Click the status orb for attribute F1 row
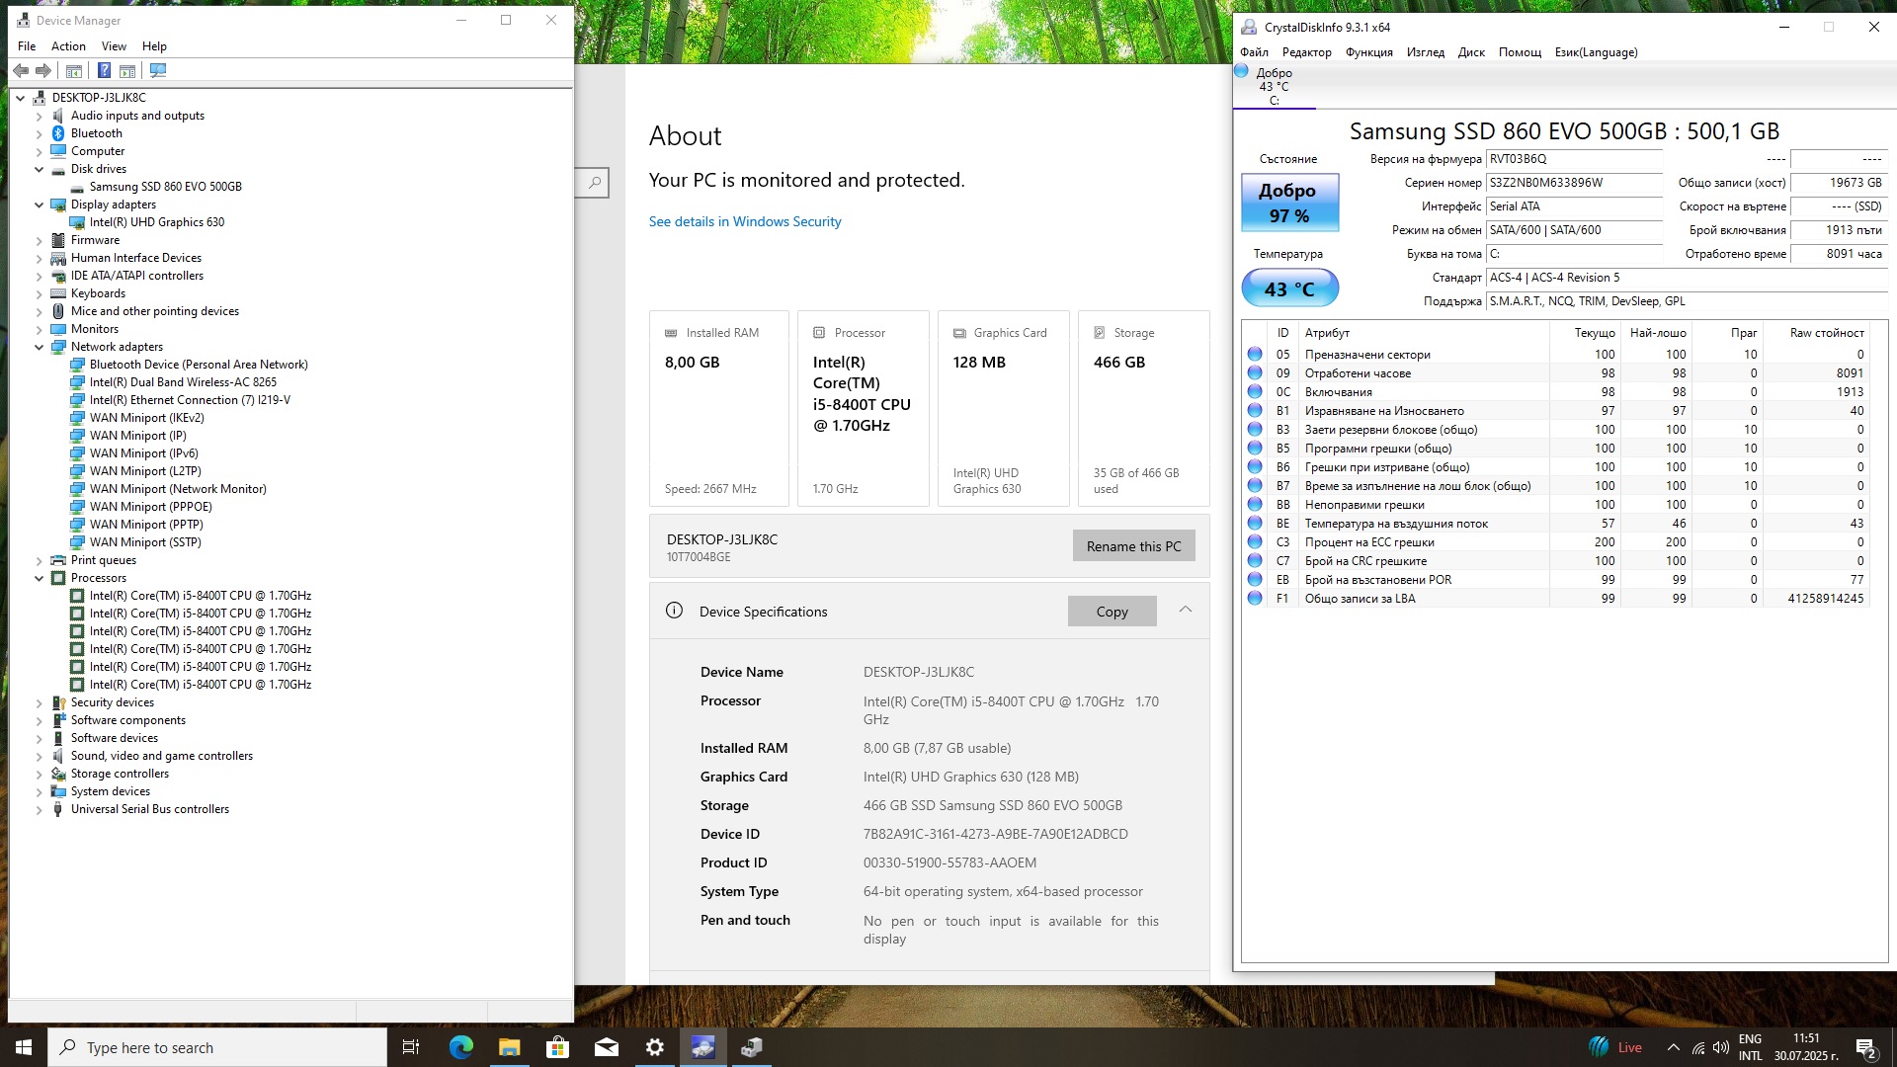Viewport: 1897px width, 1067px height. 1255,598
